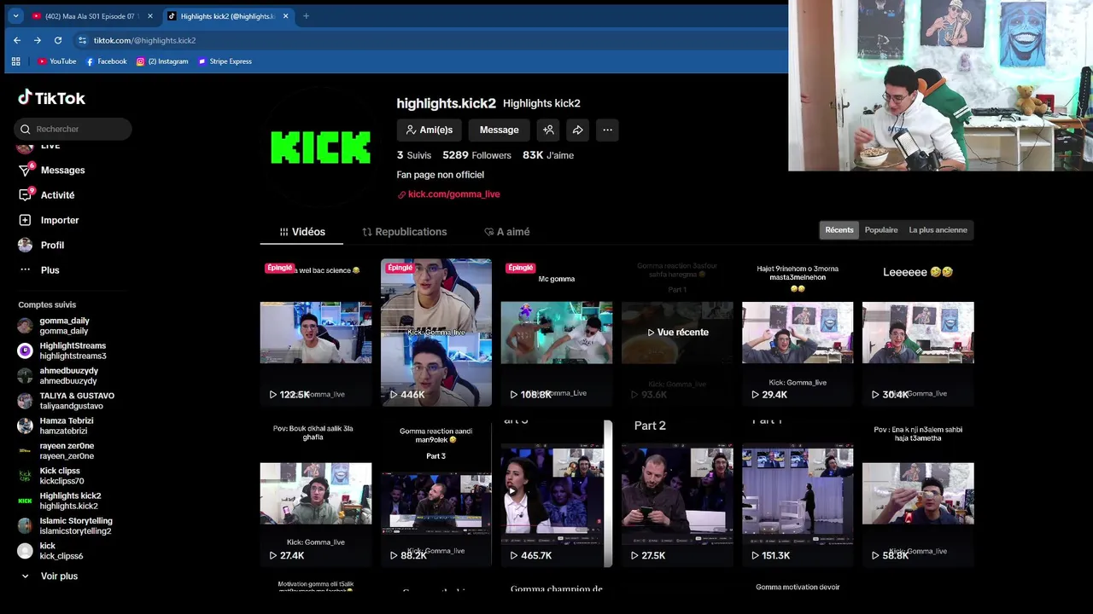
Task: Focus the Rechercher search field
Action: (x=73, y=129)
